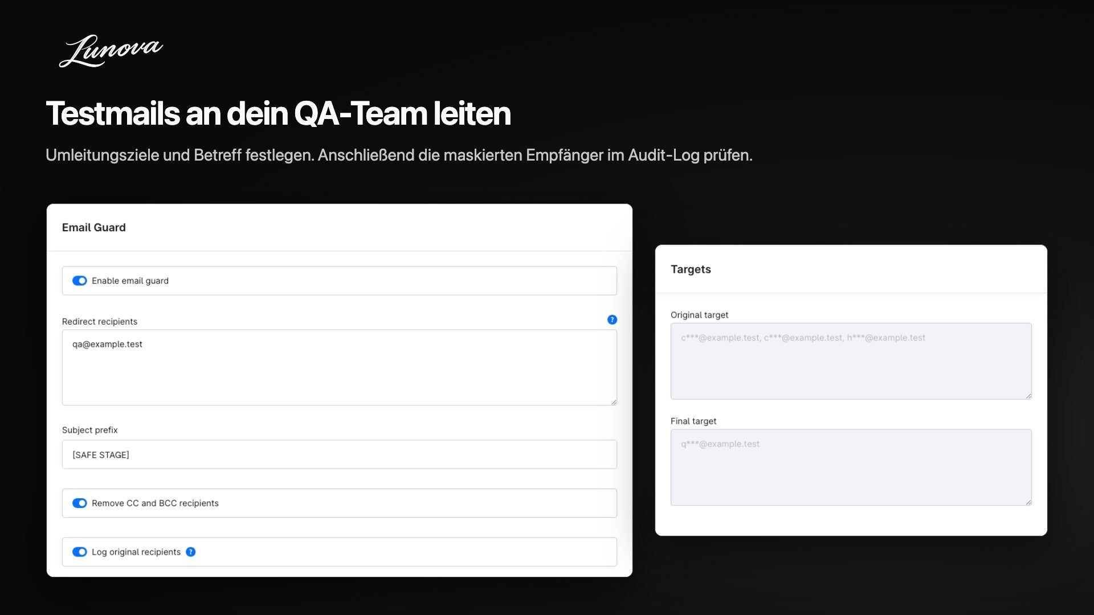
Task: Grab the Redirect recipients resize handle
Action: click(614, 402)
